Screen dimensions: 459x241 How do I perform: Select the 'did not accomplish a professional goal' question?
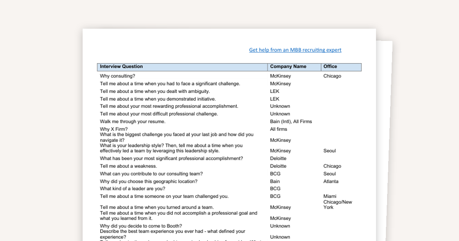click(x=179, y=216)
